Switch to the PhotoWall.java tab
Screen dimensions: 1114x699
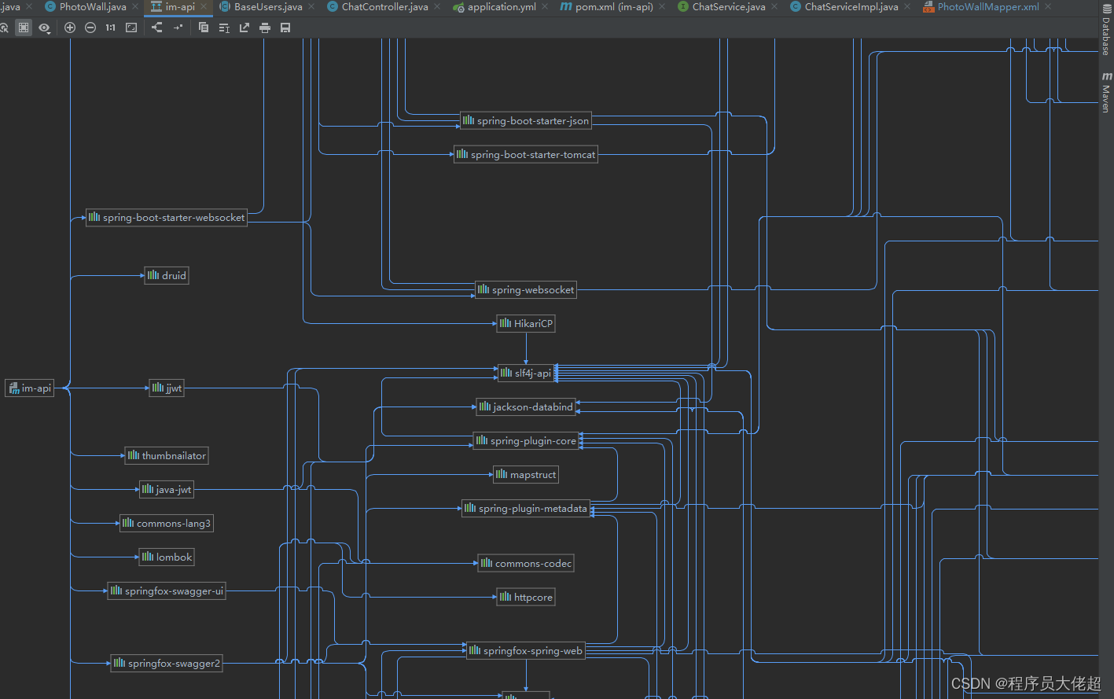[x=93, y=7]
